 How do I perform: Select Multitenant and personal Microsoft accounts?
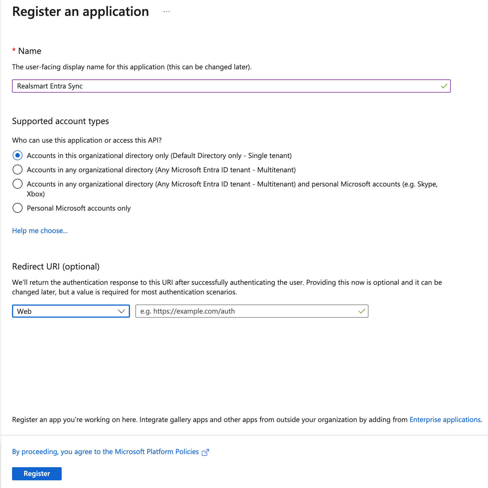coord(18,184)
